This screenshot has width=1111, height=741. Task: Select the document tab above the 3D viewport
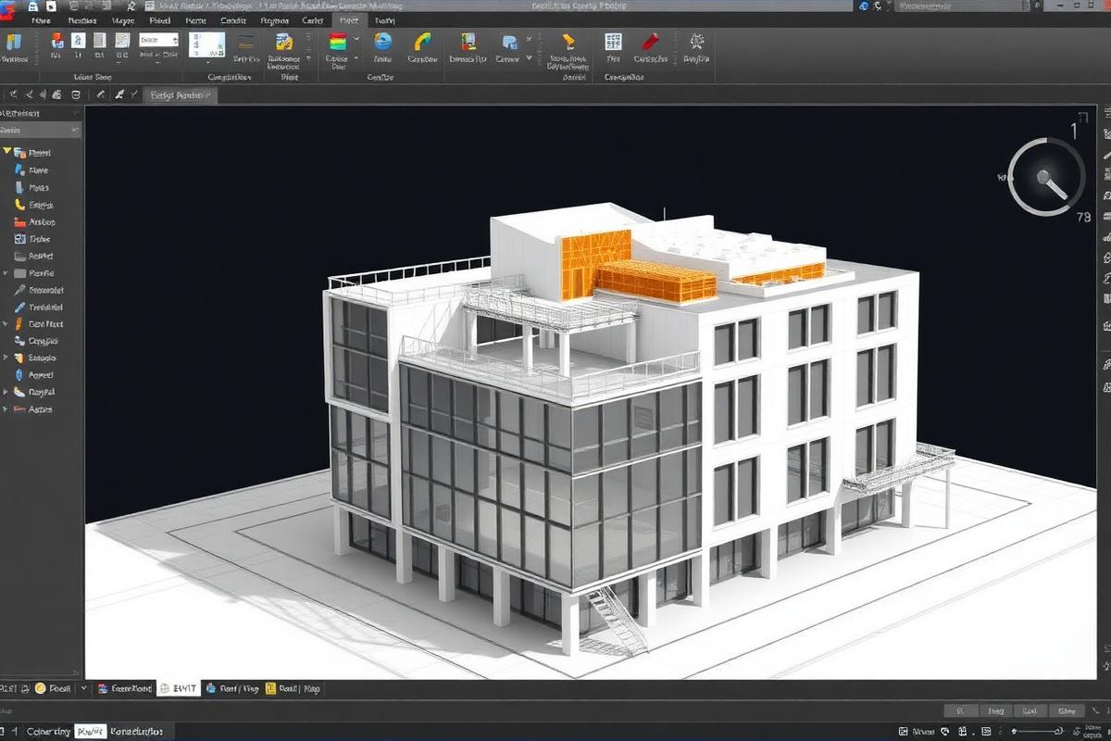(180, 94)
